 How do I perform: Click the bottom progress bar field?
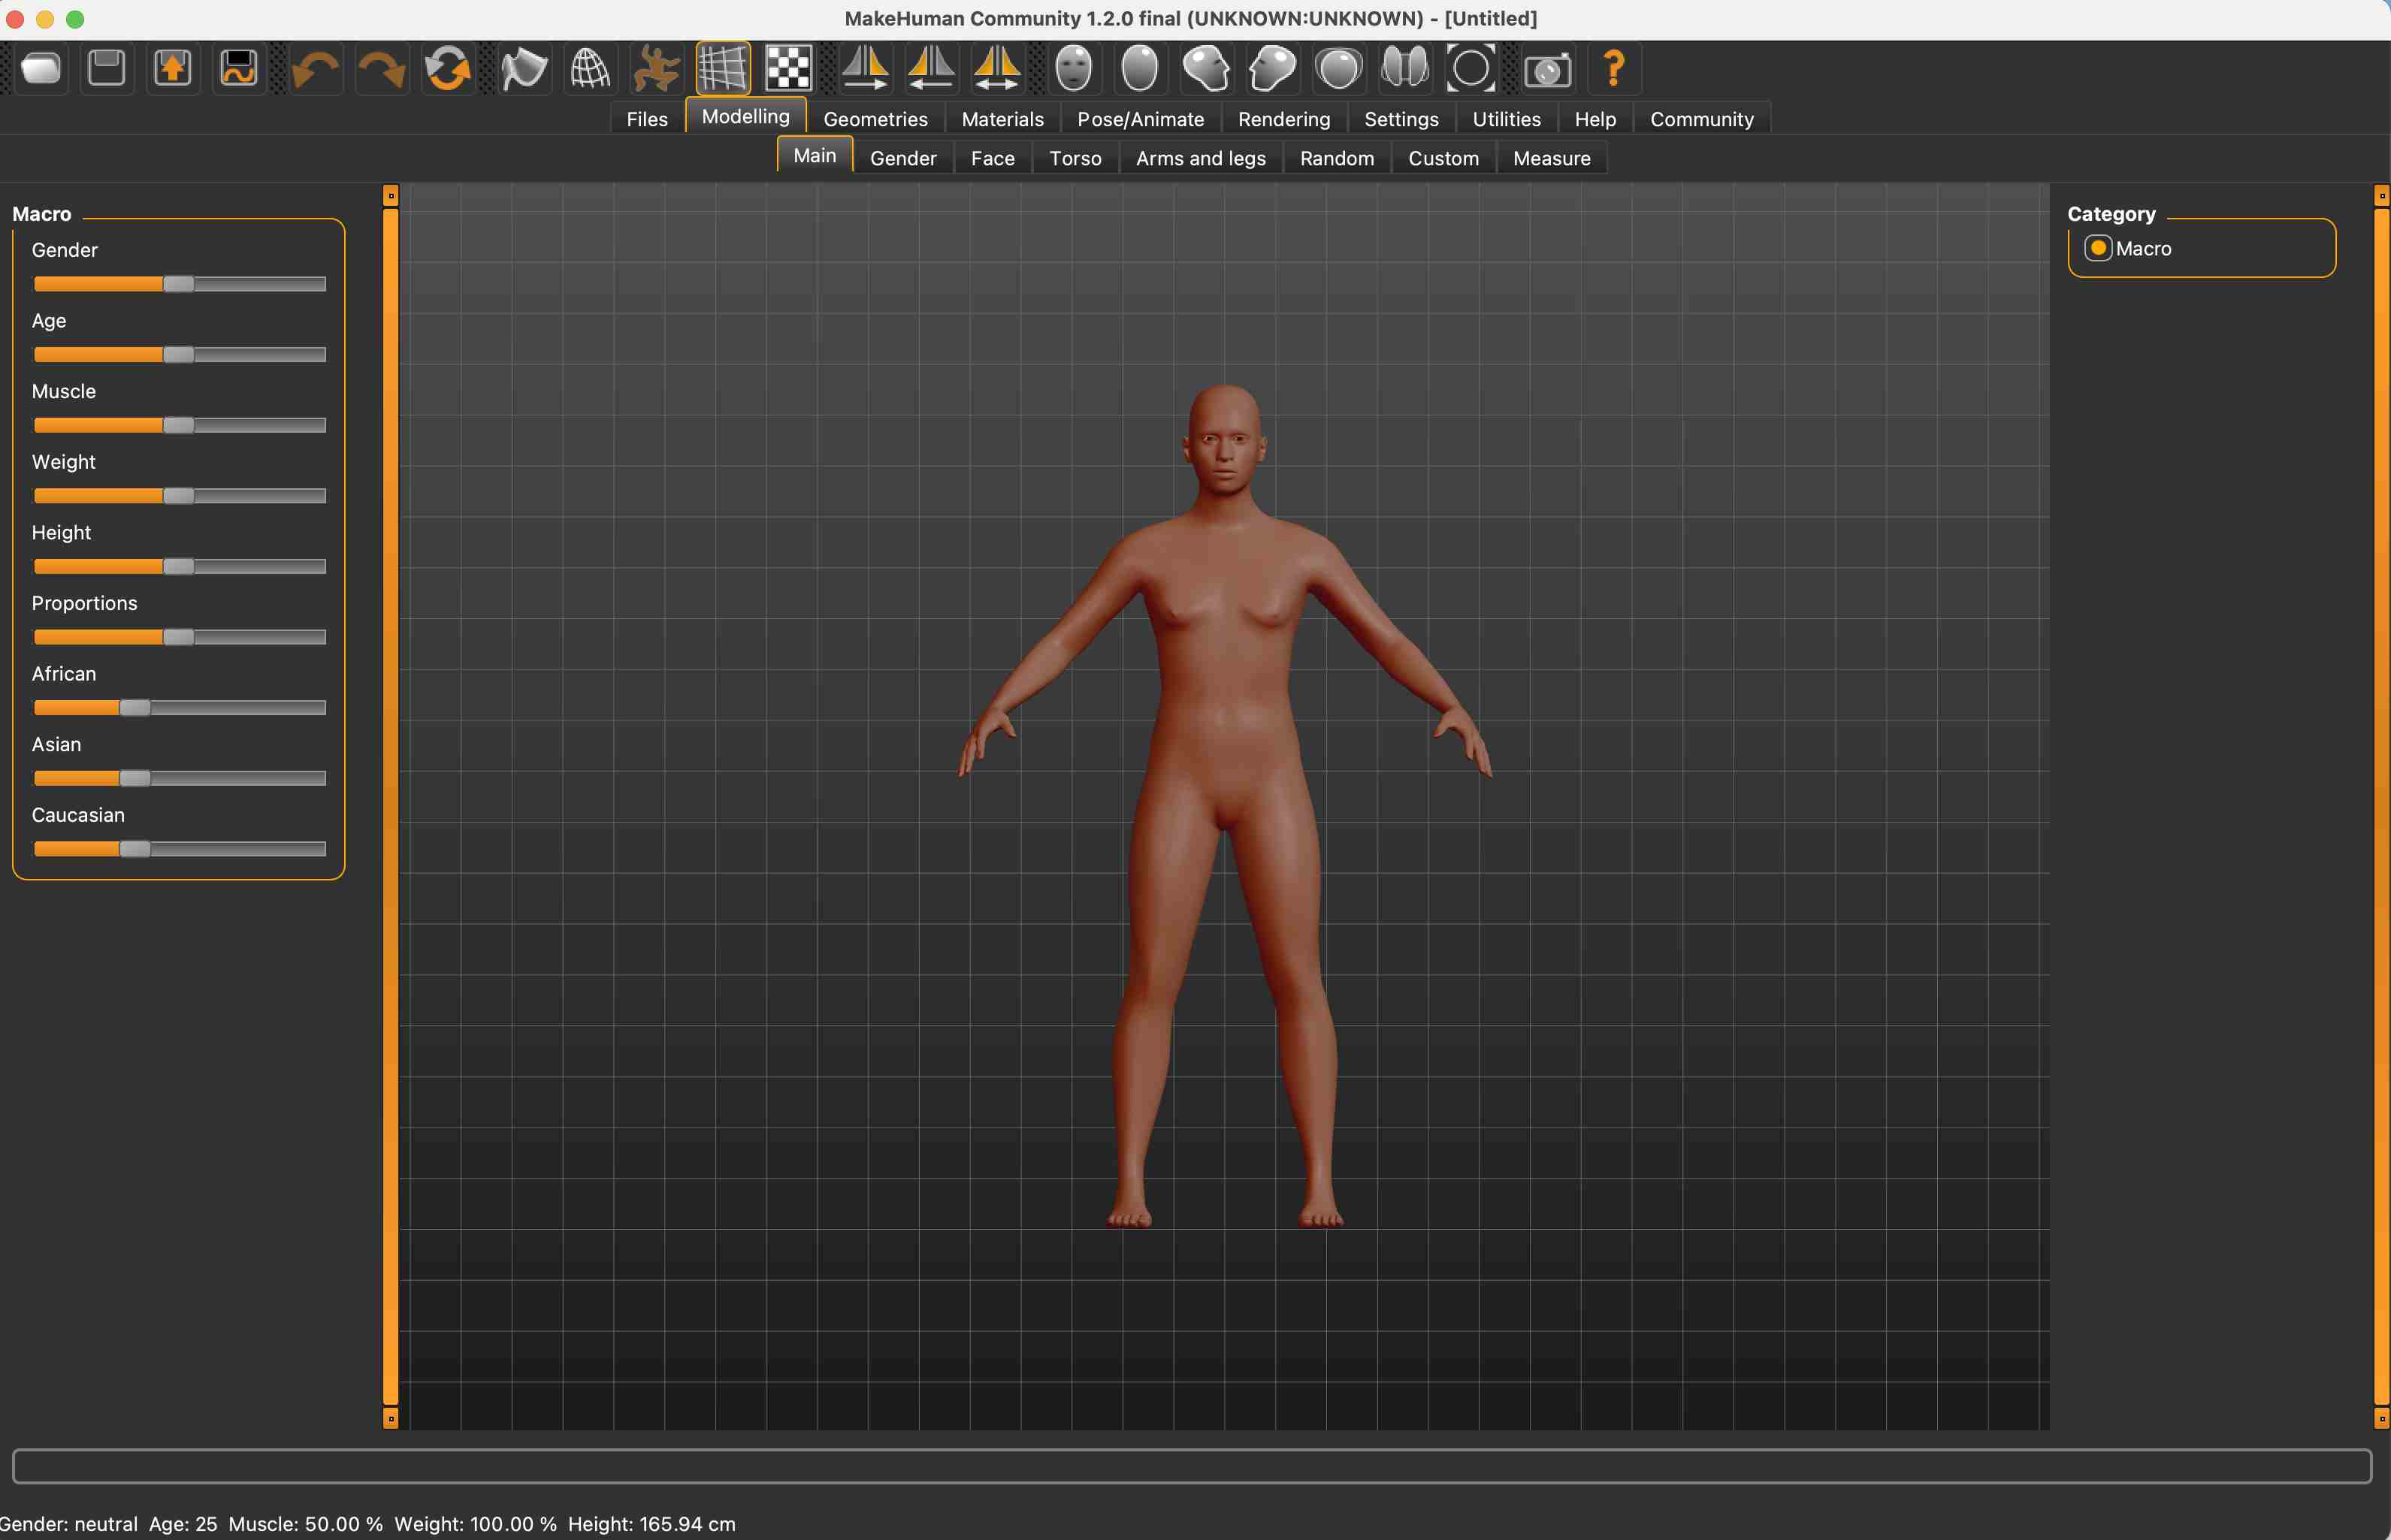[1192, 1466]
